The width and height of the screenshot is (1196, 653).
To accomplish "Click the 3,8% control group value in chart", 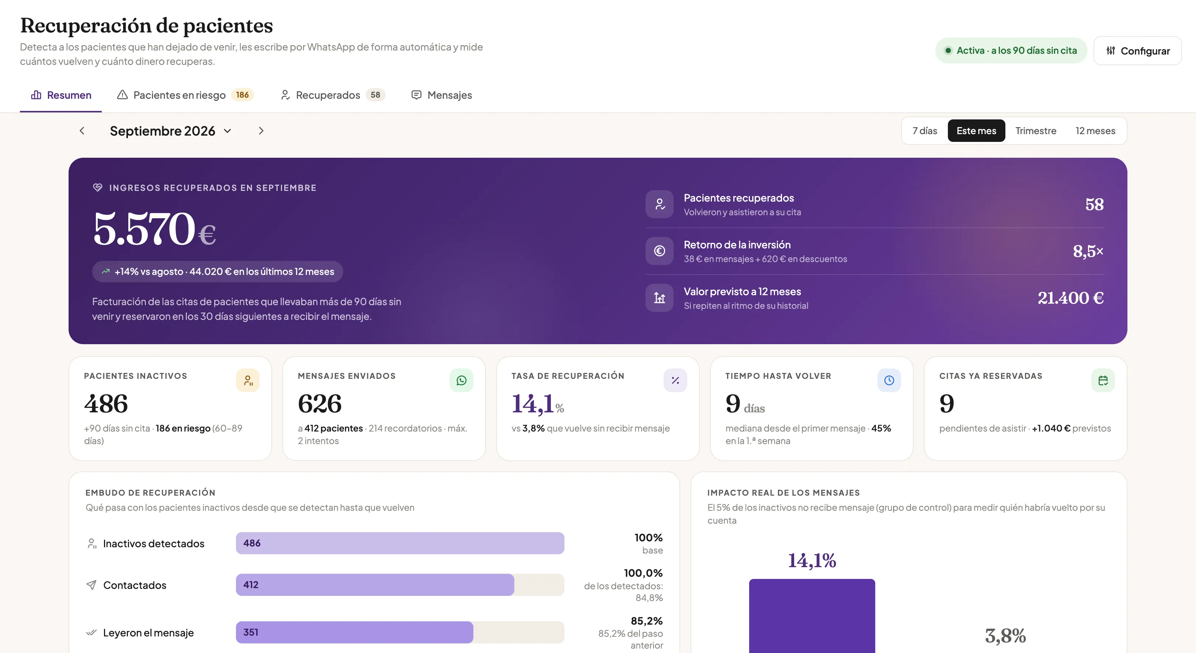I will (x=1005, y=636).
